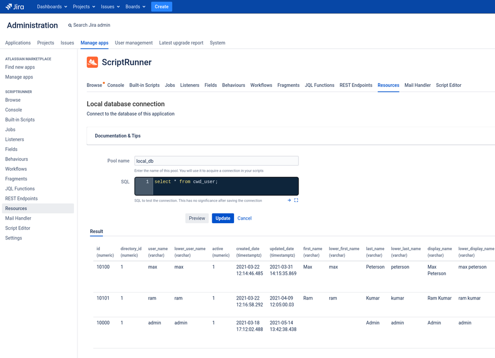Open Fragments in sidebar

click(16, 179)
